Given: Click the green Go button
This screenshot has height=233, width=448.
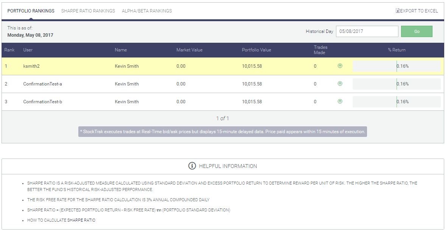Looking at the screenshot, I should (x=417, y=31).
